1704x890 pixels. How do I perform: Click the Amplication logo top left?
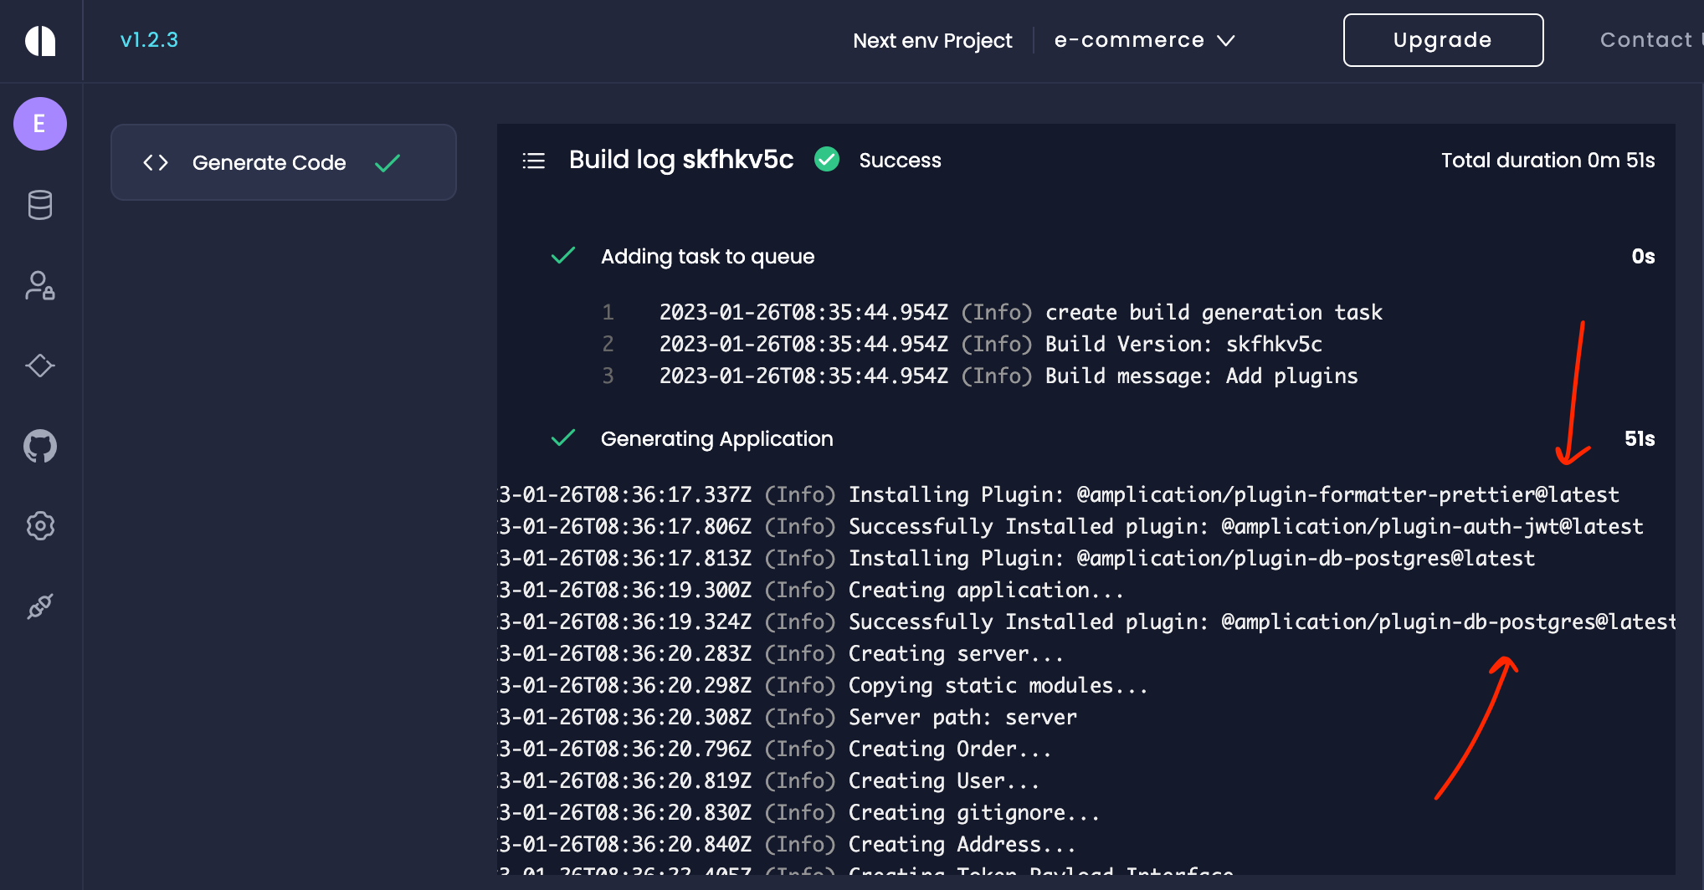click(39, 40)
